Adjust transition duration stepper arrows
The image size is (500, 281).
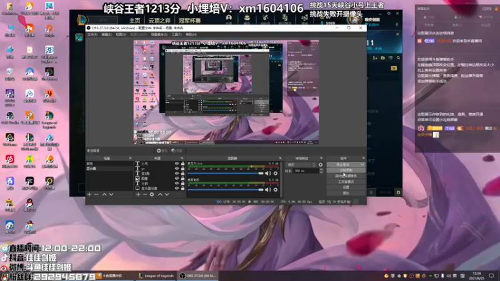coord(321,170)
